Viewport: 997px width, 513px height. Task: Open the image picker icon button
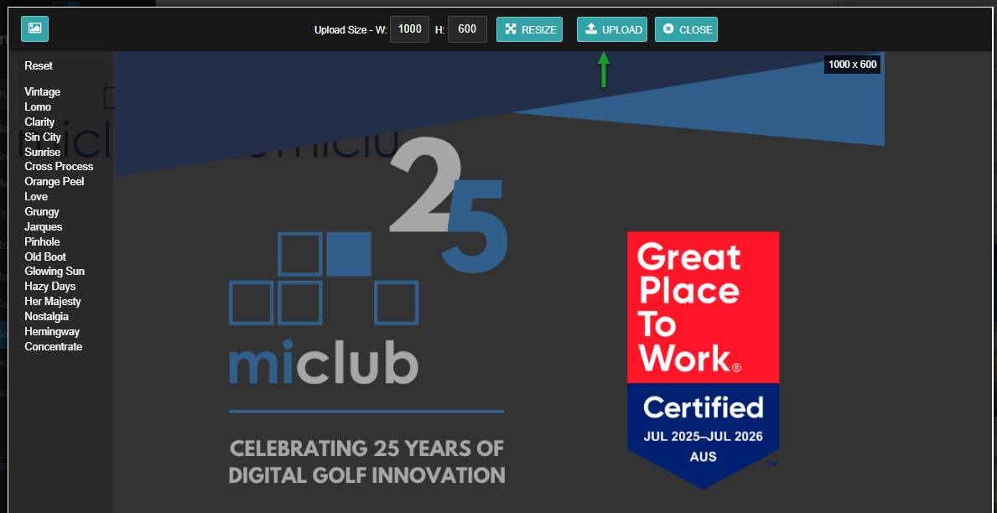[34, 28]
